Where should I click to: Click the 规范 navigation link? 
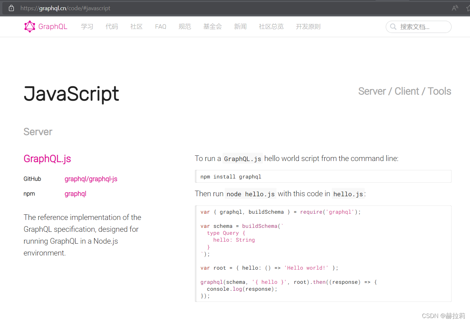pyautogui.click(x=185, y=27)
